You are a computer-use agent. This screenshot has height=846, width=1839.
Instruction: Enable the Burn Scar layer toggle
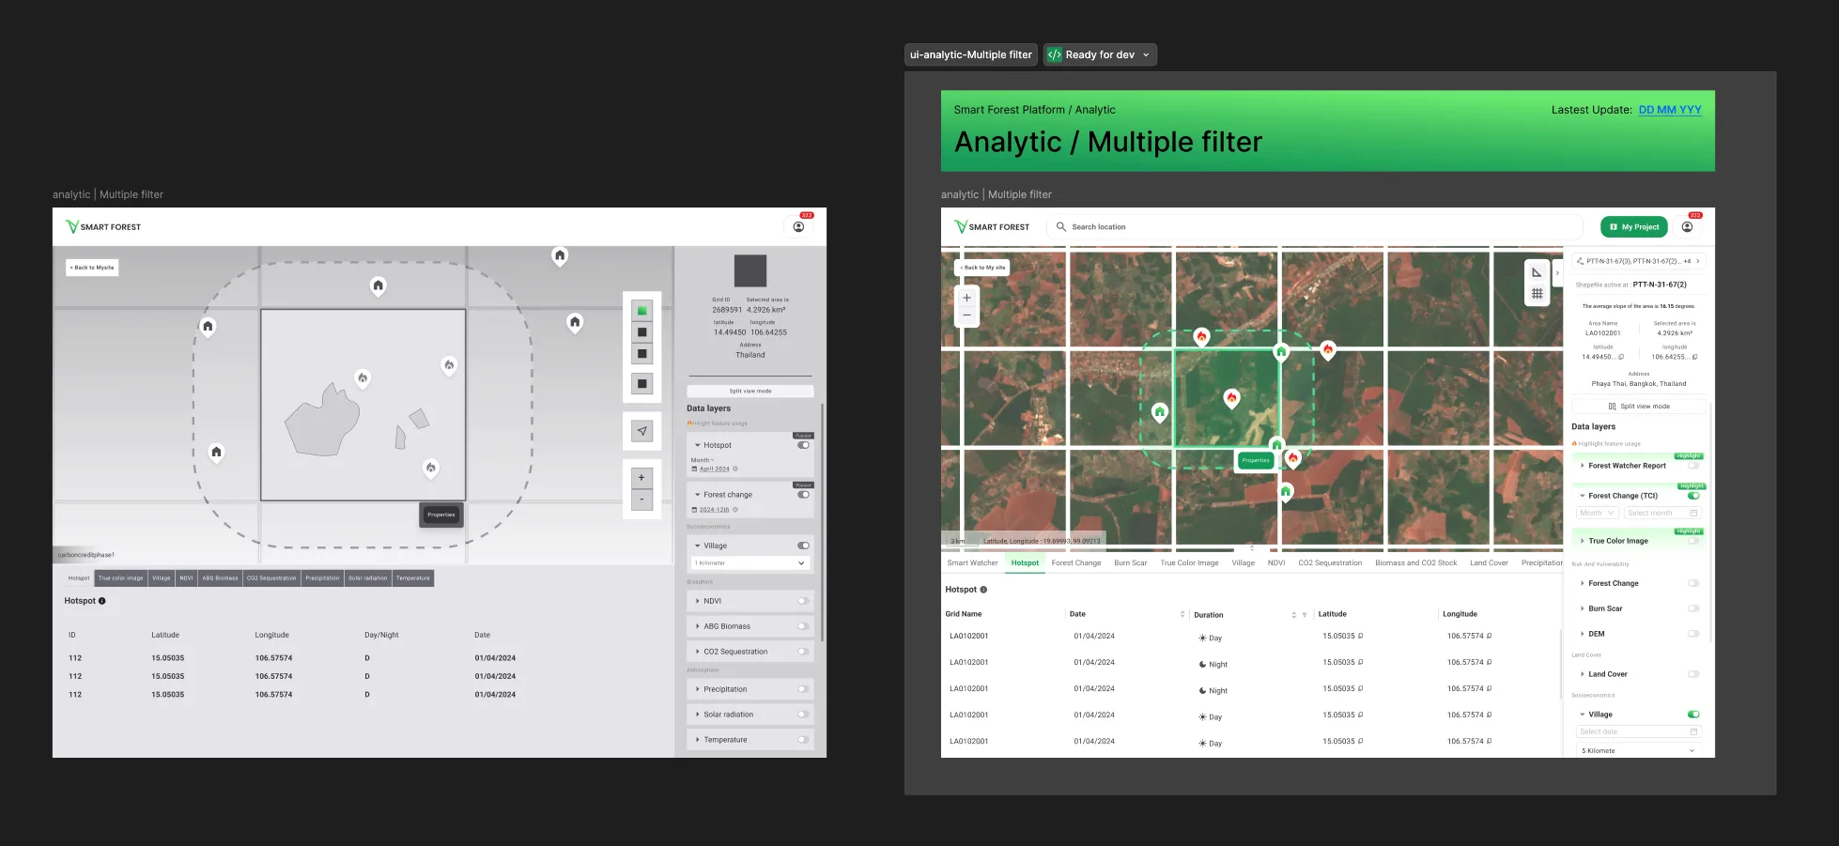click(x=1693, y=608)
